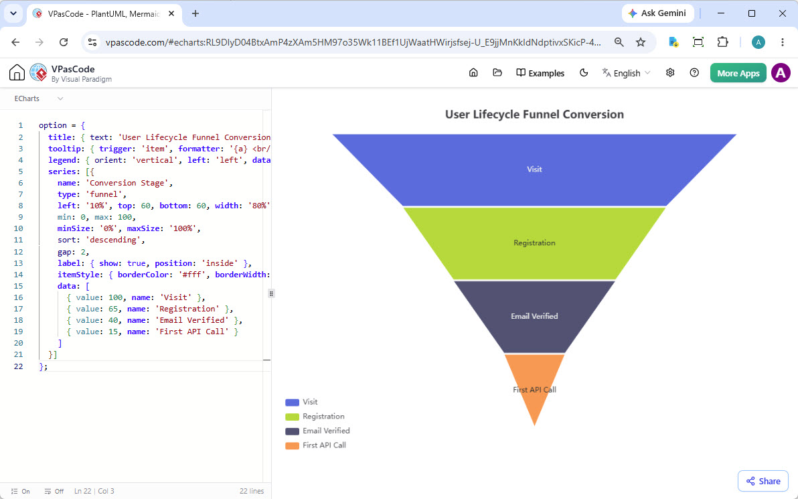Click the green Registration legend swatch

tap(292, 417)
